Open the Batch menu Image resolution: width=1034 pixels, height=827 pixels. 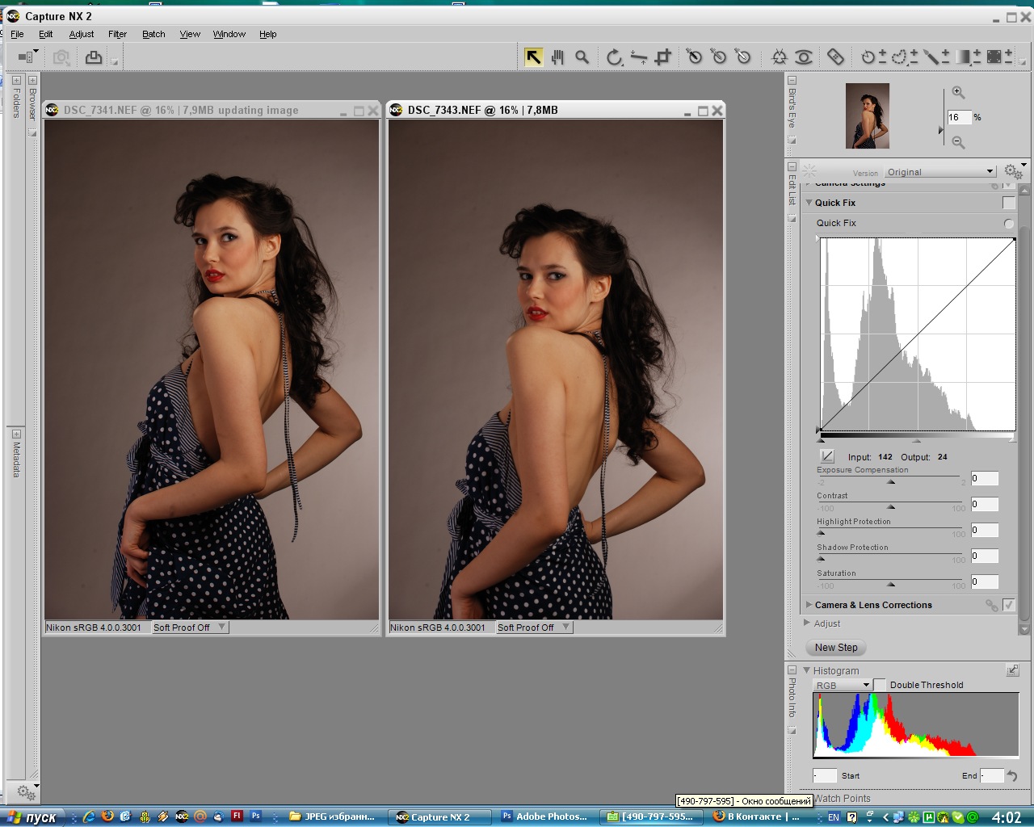[x=153, y=34]
